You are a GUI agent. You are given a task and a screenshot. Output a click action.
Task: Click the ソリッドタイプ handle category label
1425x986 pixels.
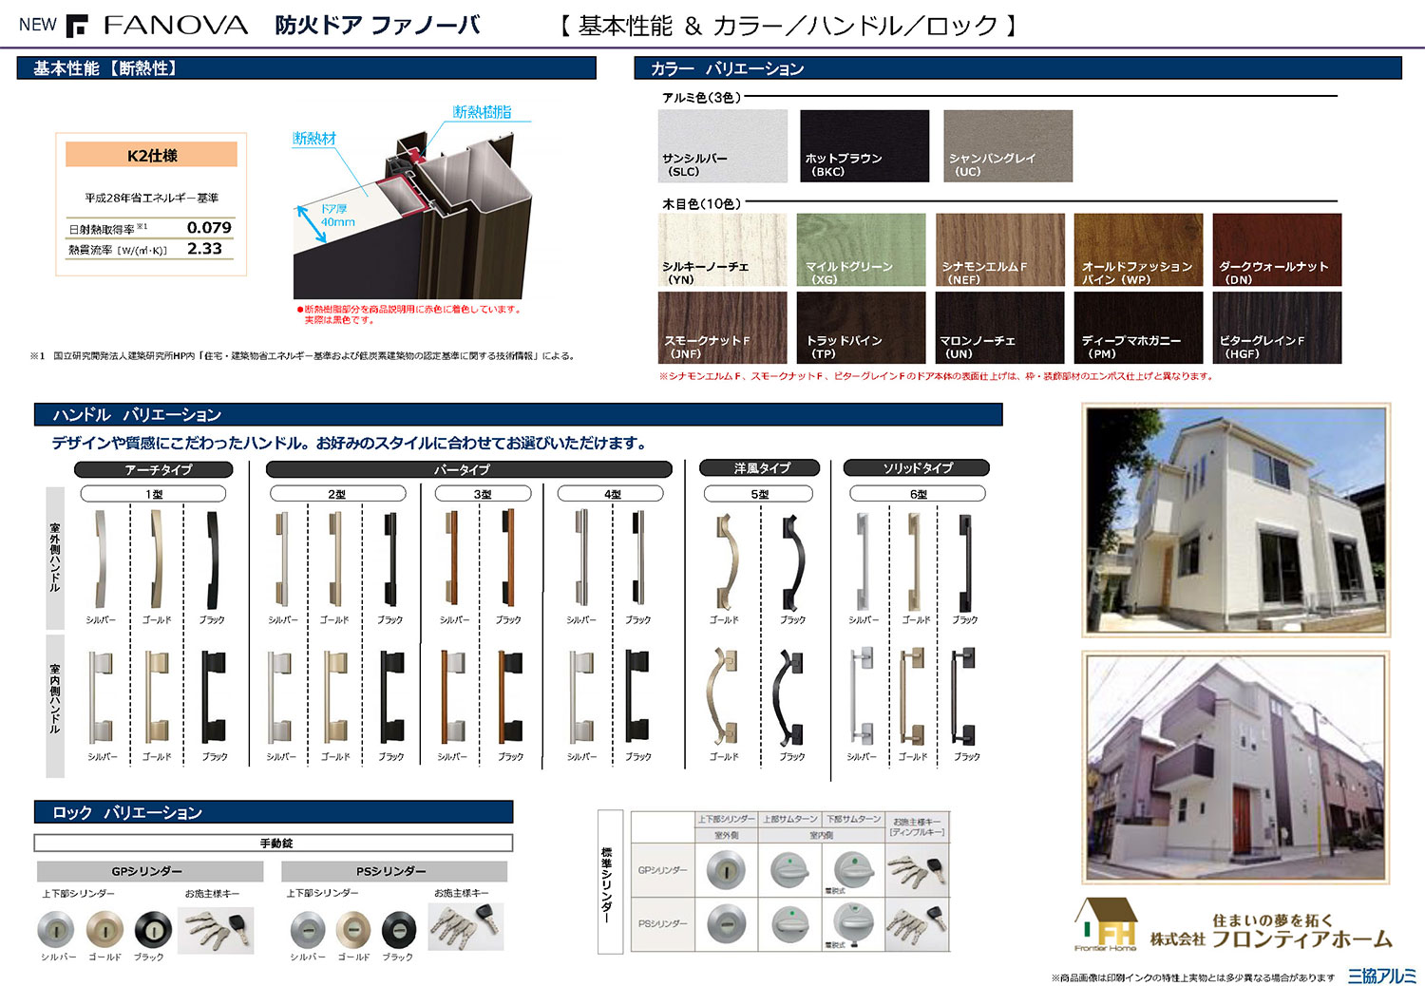point(917,467)
